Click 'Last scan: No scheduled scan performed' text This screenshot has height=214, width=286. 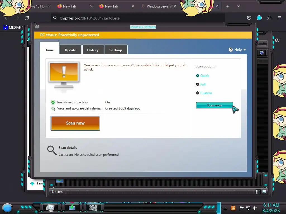(89, 155)
